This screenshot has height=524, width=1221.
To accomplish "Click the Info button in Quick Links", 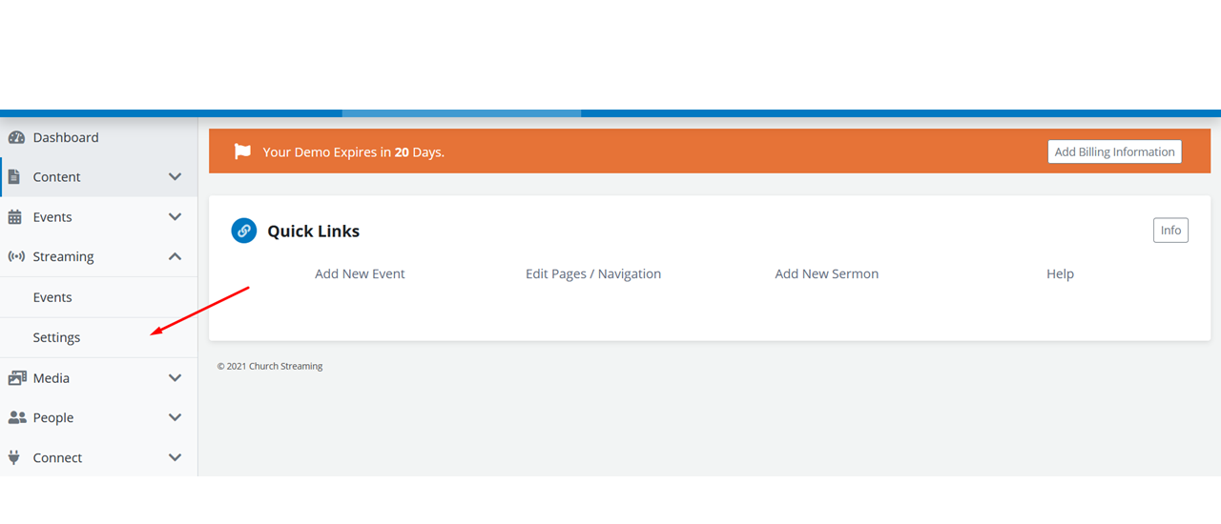I will point(1170,231).
